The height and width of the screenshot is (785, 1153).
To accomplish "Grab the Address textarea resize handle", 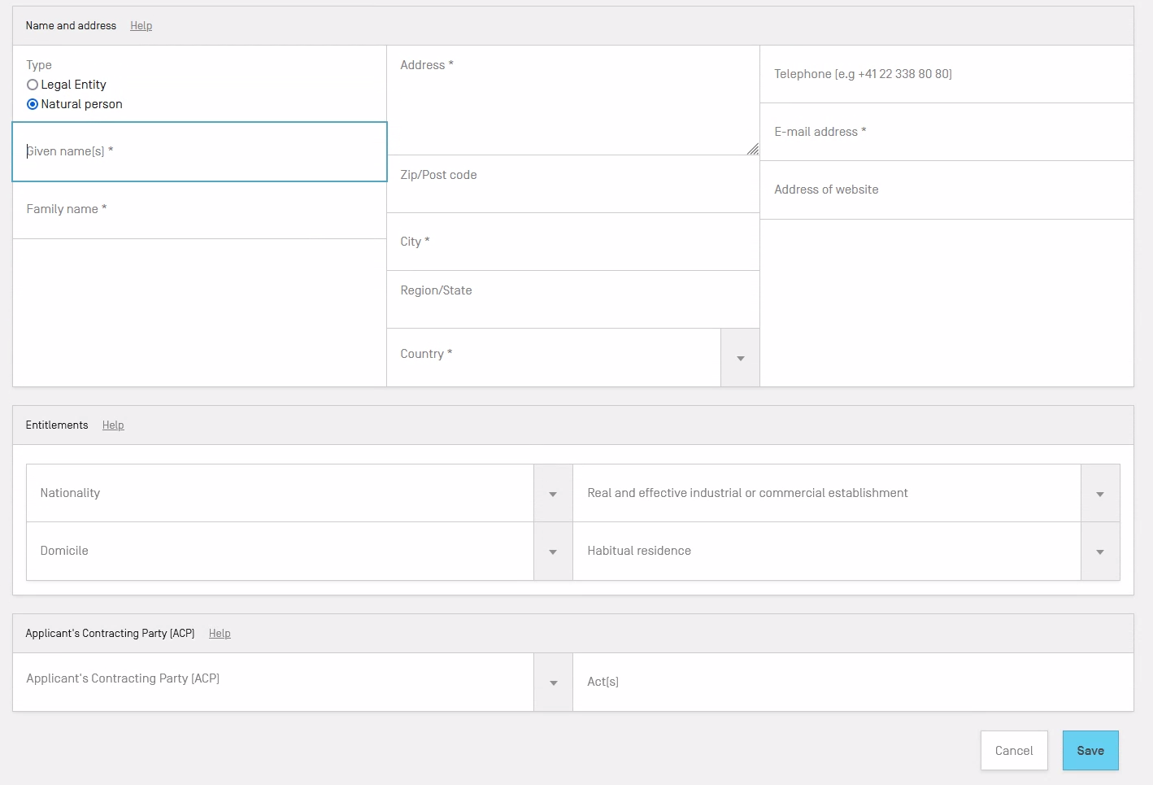I will pyautogui.click(x=753, y=149).
